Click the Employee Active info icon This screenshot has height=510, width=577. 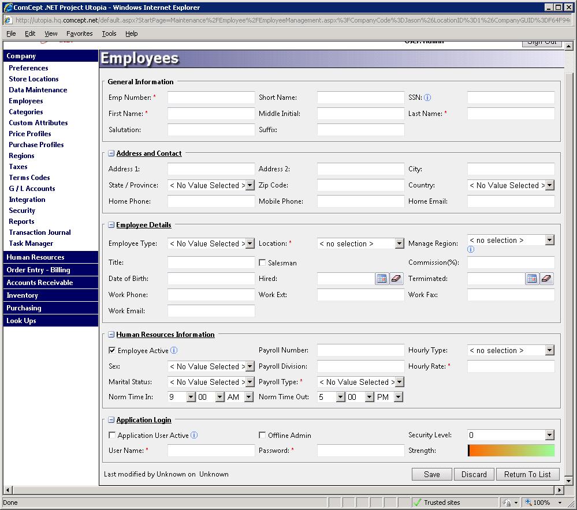[174, 350]
